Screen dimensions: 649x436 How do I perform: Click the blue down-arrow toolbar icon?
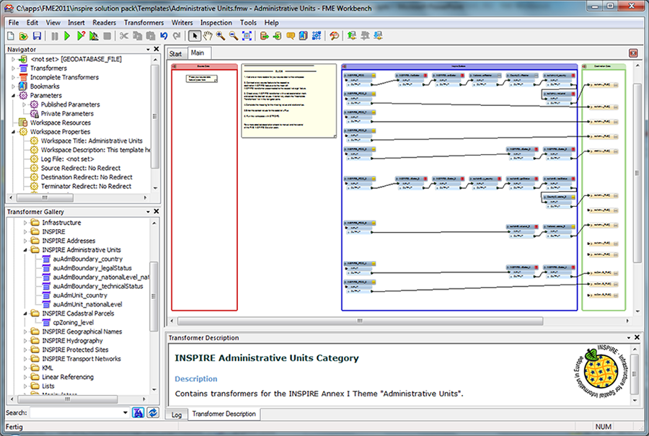click(x=379, y=37)
